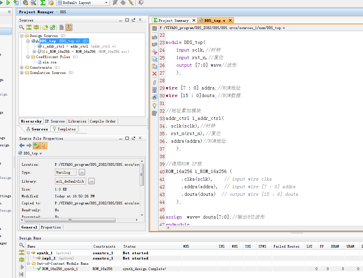Expand the i_ROM_16x256 IP node
The height and width of the screenshot is (278, 363).
(x=34, y=52)
